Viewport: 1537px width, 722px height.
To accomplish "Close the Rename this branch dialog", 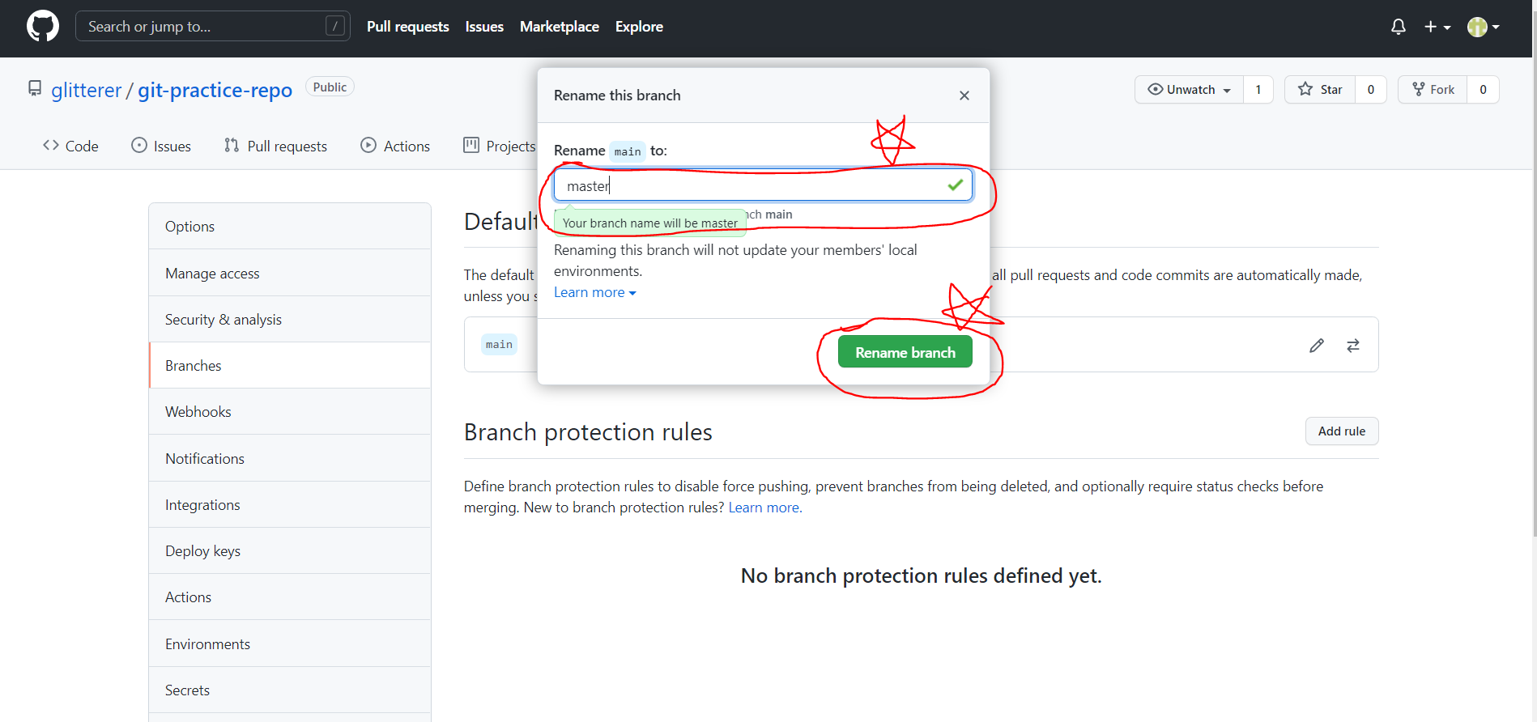I will coord(964,96).
